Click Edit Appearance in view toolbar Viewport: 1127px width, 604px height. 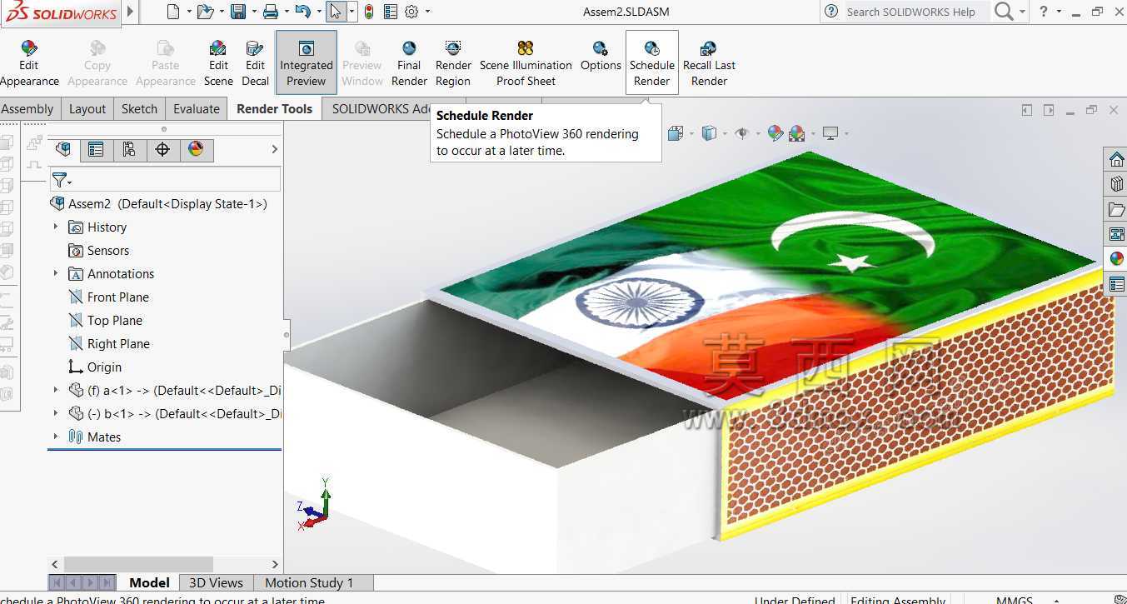(775, 133)
